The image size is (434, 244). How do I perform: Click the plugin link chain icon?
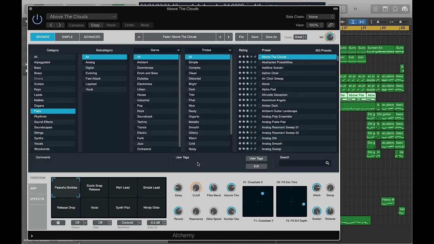(331, 25)
